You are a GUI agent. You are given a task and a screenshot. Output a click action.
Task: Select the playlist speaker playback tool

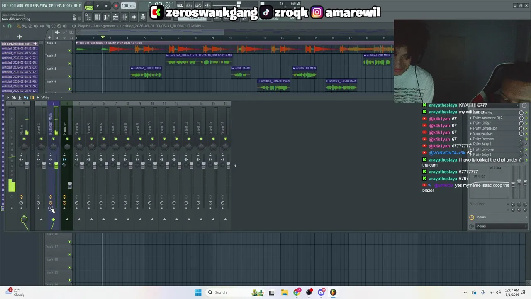click(x=65, y=26)
